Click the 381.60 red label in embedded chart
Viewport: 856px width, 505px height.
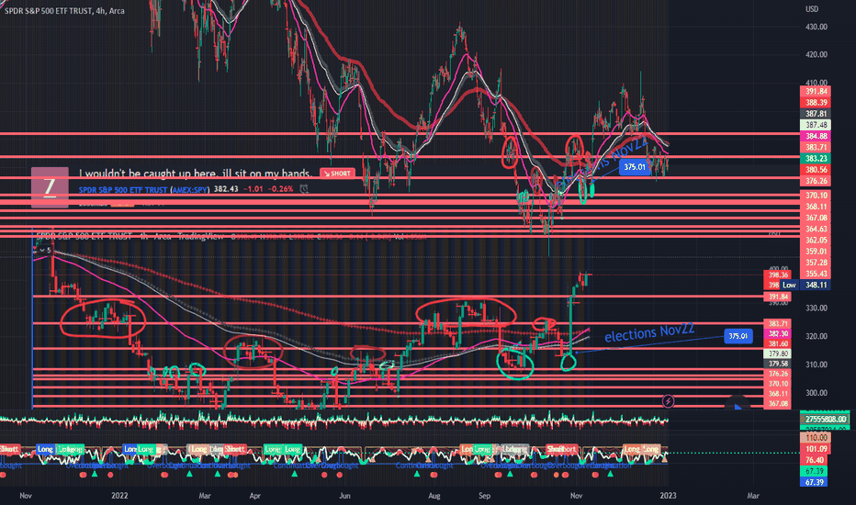(x=778, y=344)
